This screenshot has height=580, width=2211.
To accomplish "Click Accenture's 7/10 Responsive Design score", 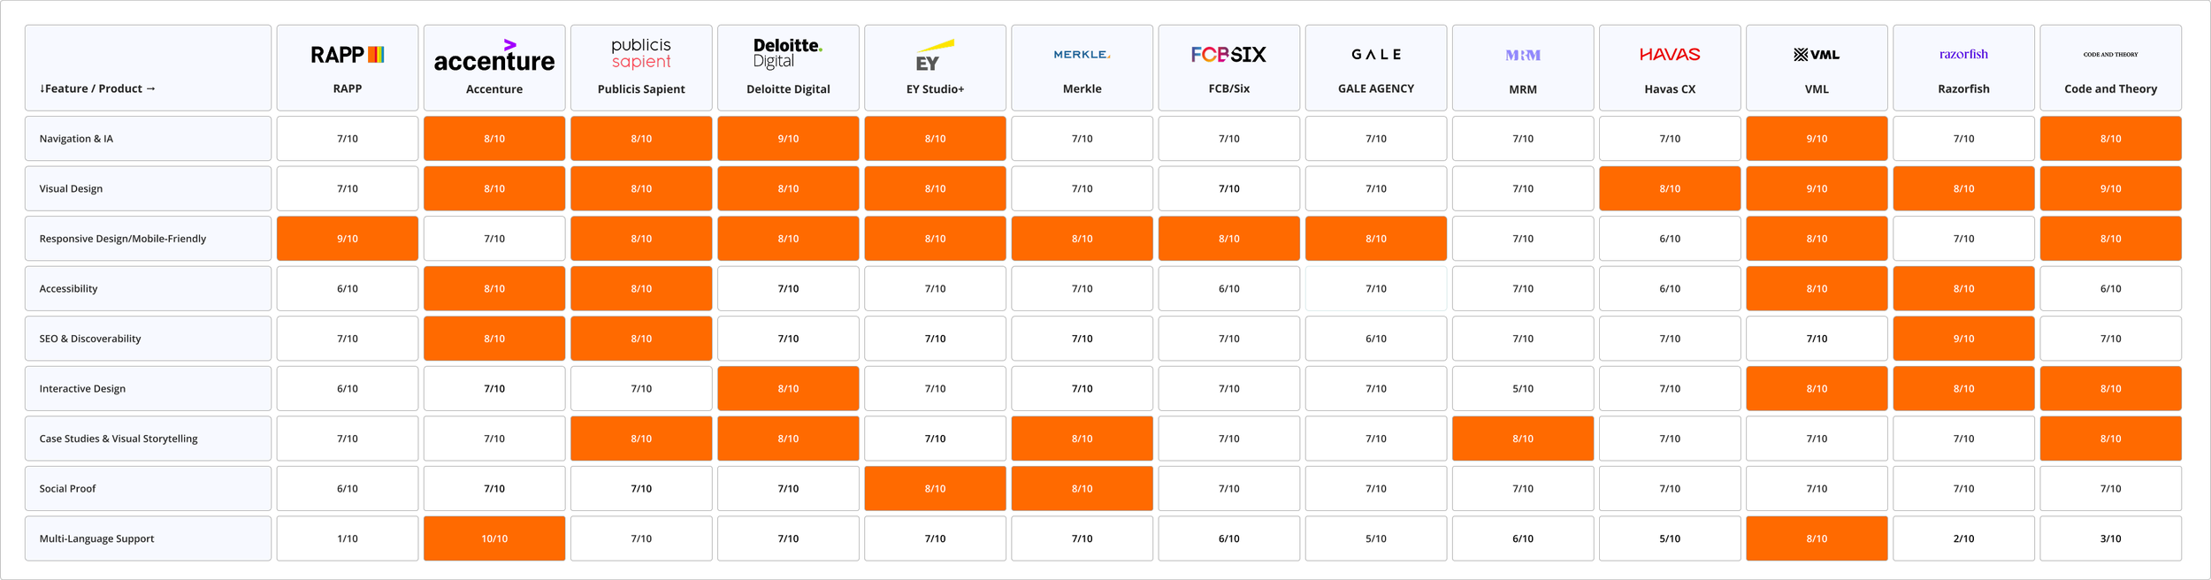I will coord(494,239).
